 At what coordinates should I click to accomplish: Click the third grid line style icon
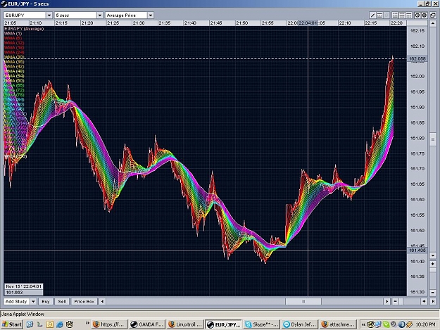point(408,15)
